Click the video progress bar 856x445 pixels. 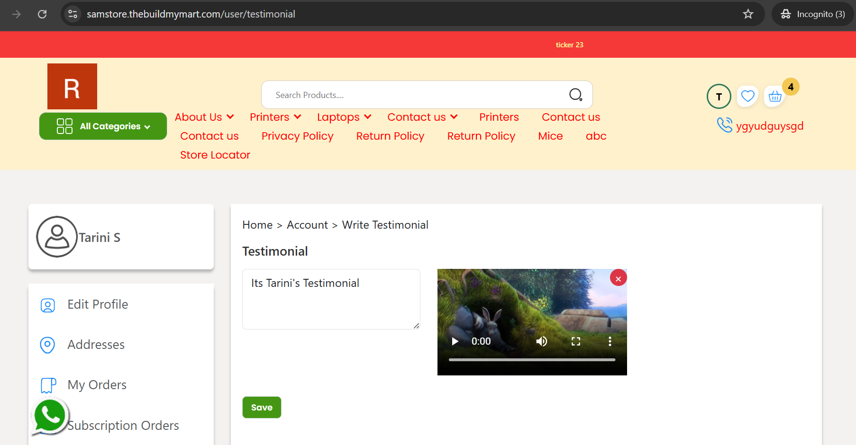[x=532, y=360]
